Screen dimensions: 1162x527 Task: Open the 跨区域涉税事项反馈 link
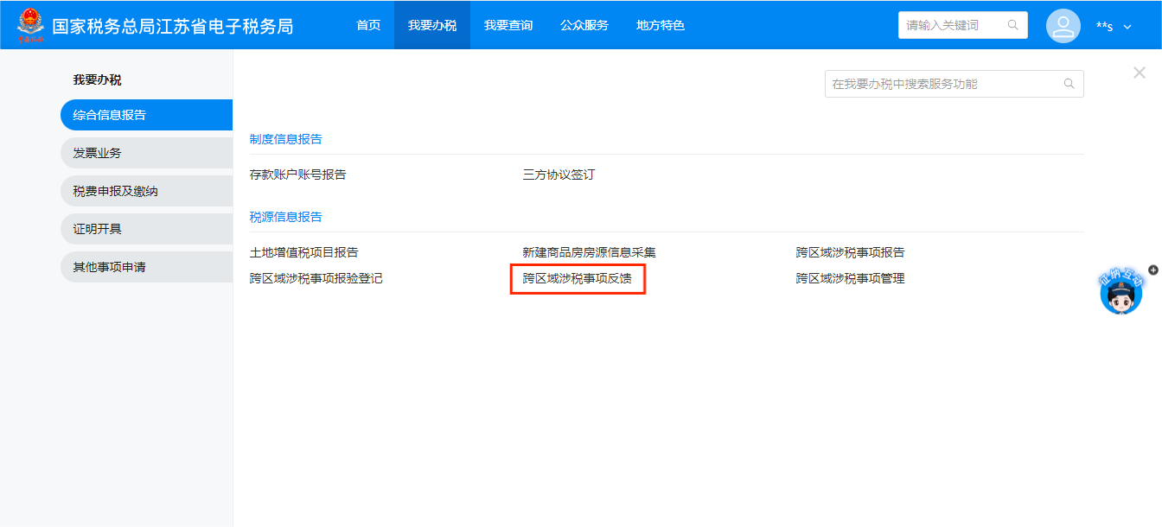click(577, 279)
